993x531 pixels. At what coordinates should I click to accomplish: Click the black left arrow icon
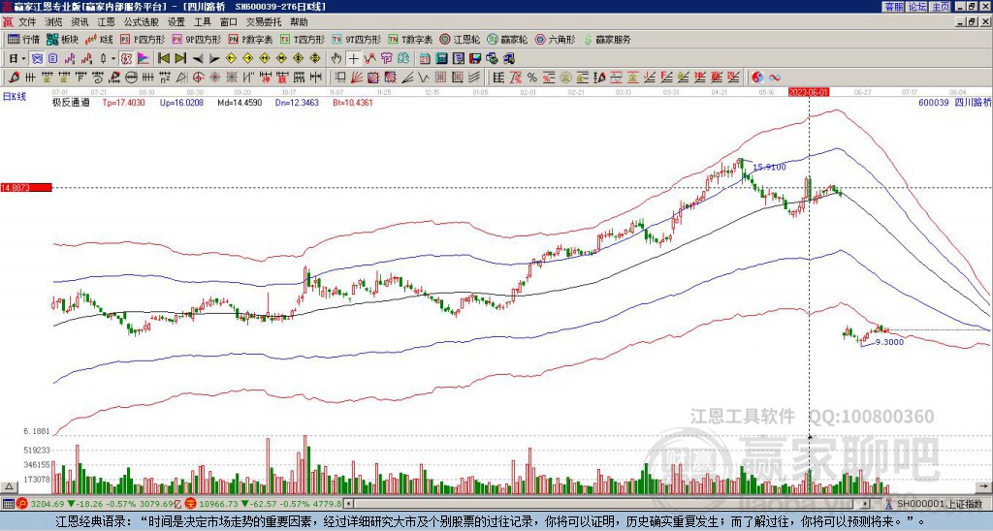pos(198,58)
